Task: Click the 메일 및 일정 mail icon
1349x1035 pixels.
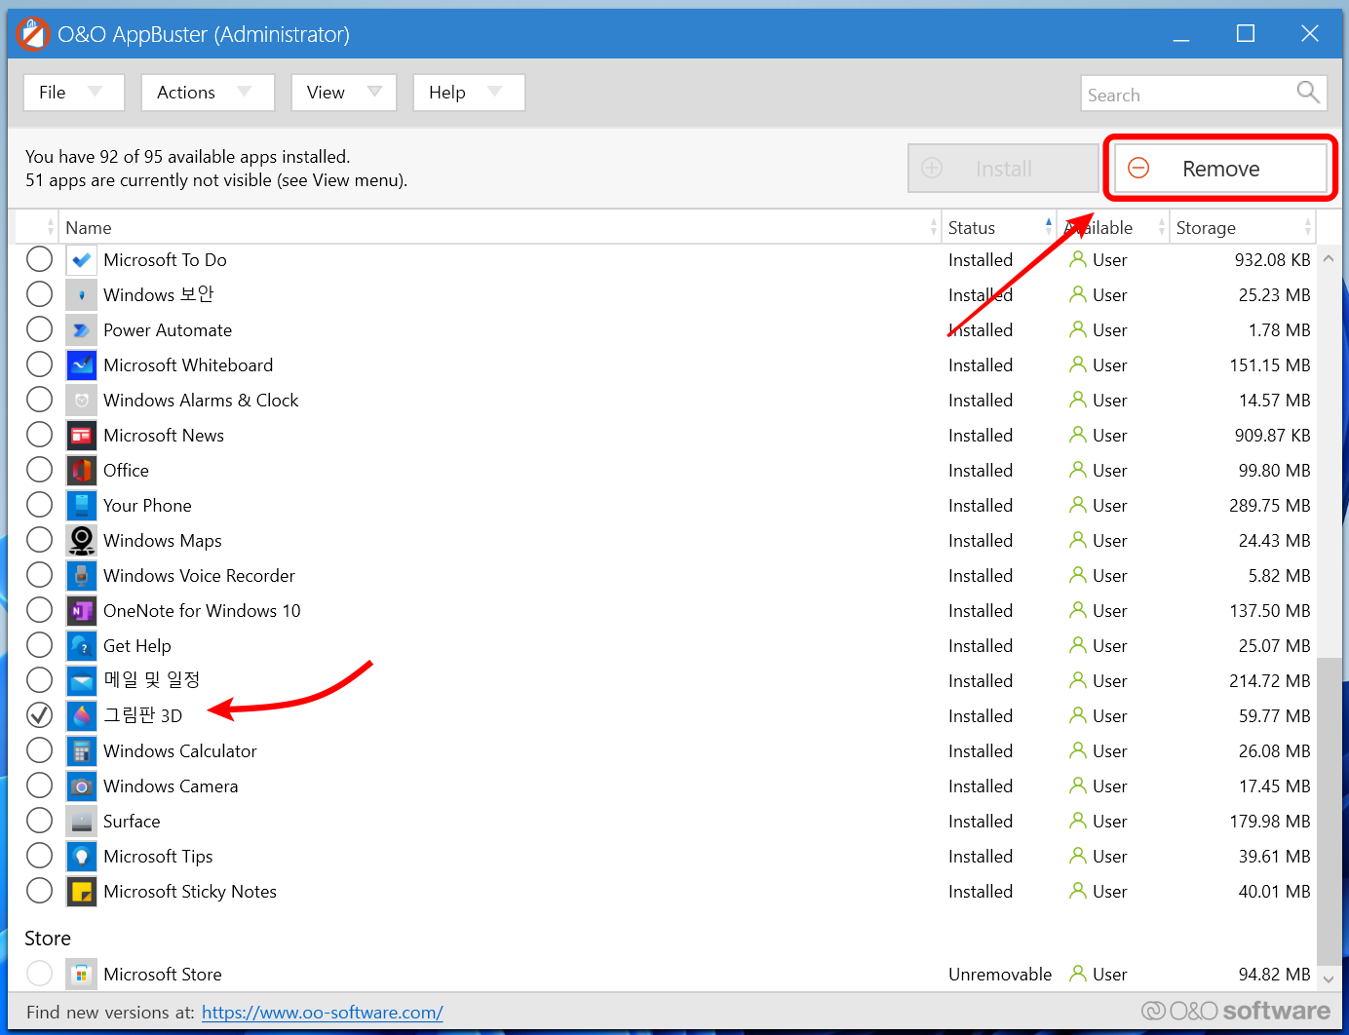Action: coord(82,681)
